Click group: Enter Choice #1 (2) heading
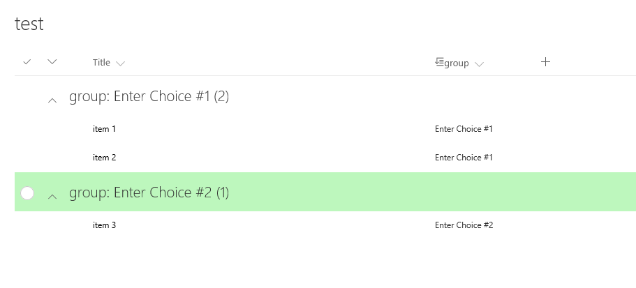Viewport: 636px width, 288px height. [x=149, y=97]
